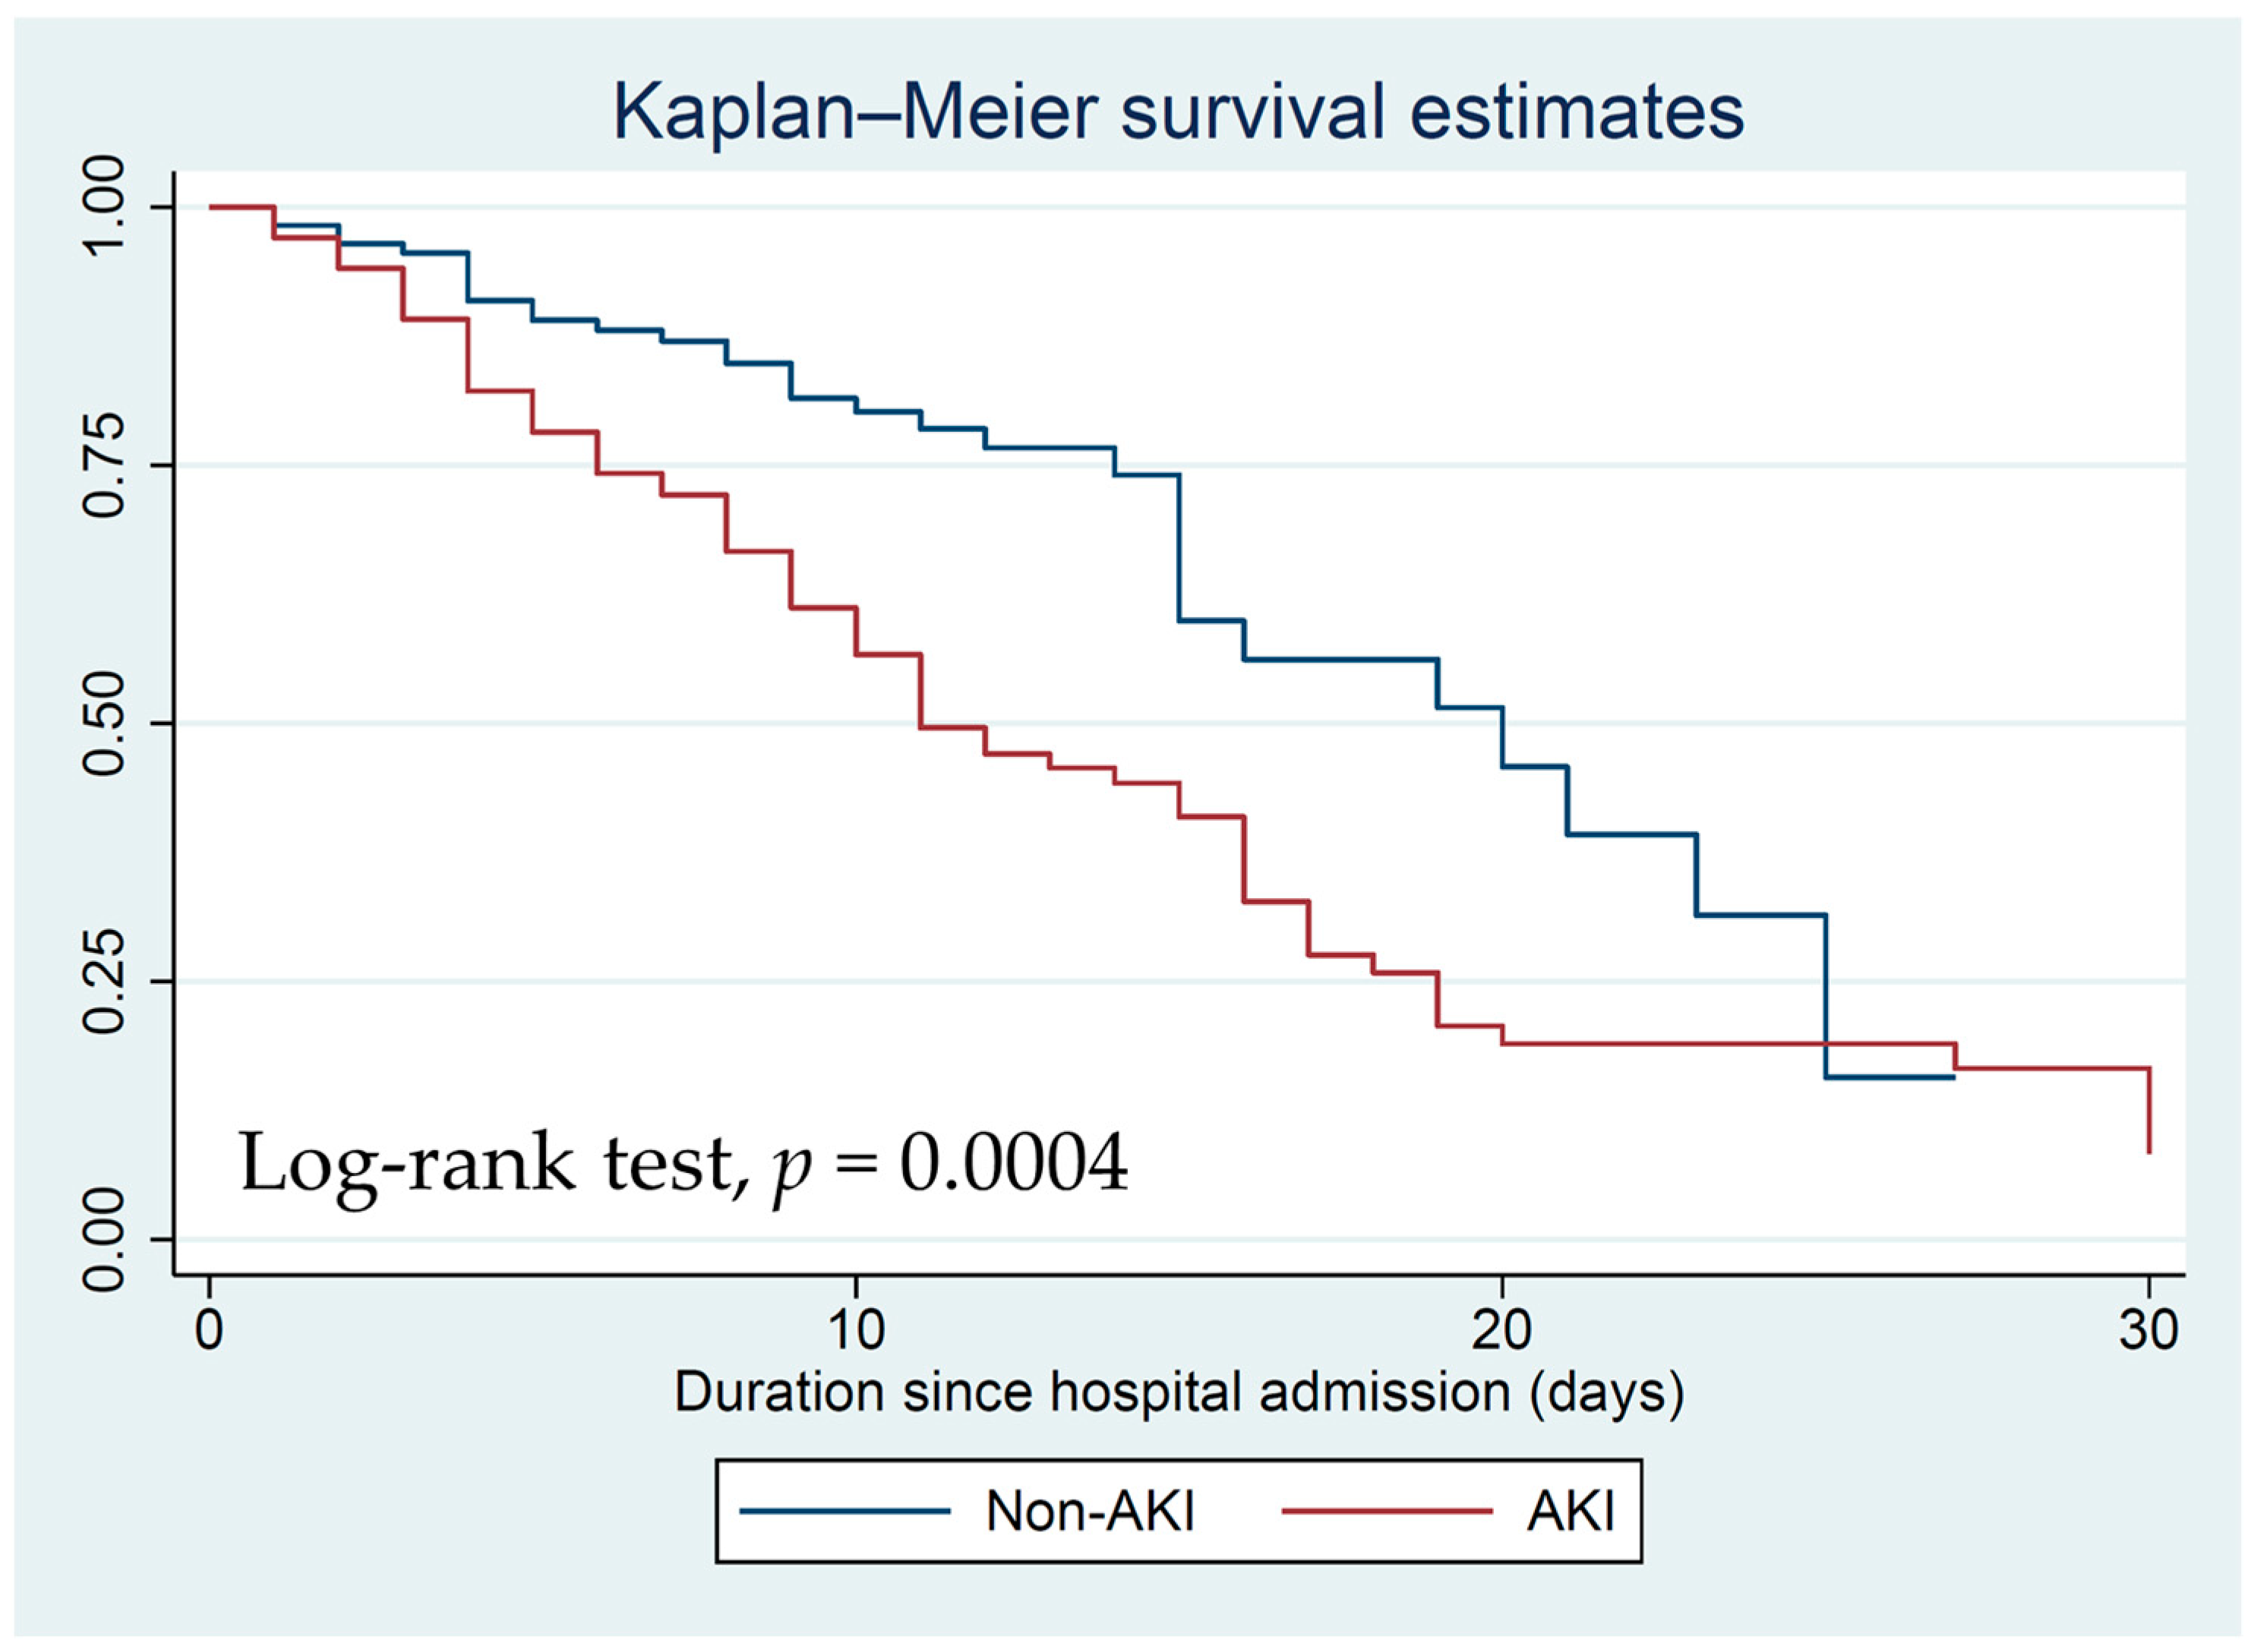
Task: Click the 1.00 y-axis tick label
Action: click(x=106, y=207)
